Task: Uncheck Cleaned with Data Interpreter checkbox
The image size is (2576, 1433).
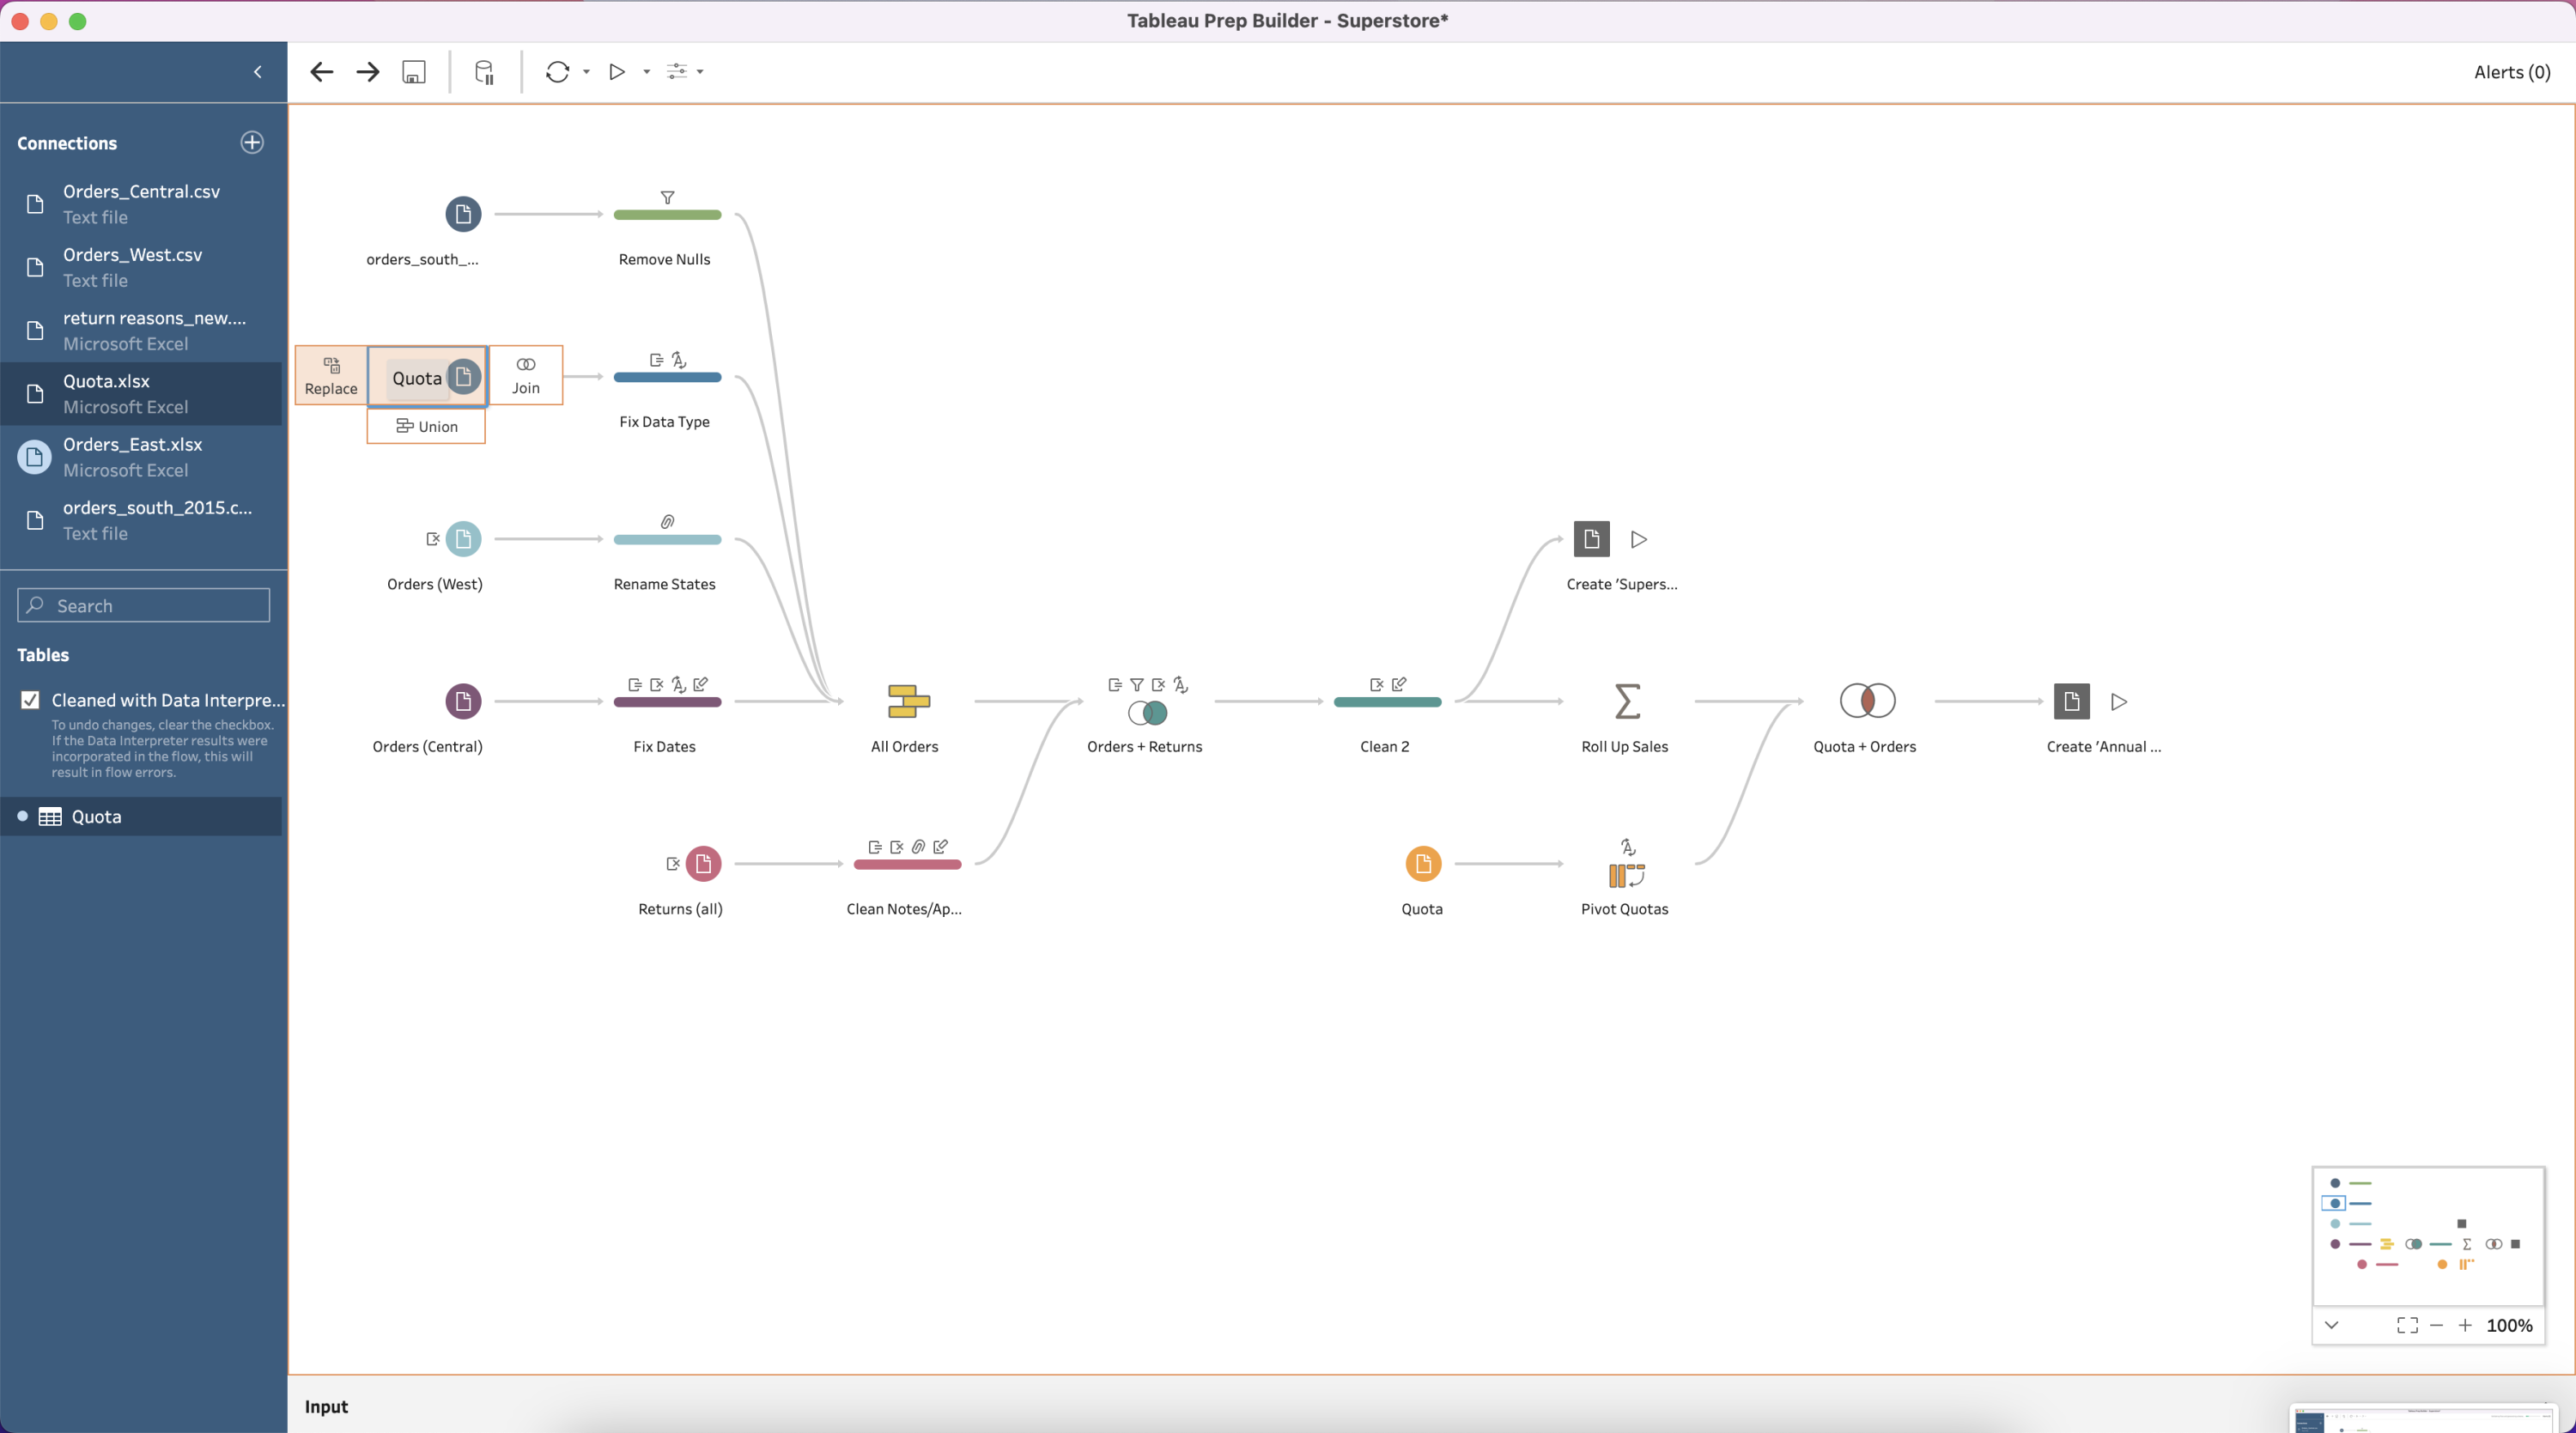Action: point(30,700)
